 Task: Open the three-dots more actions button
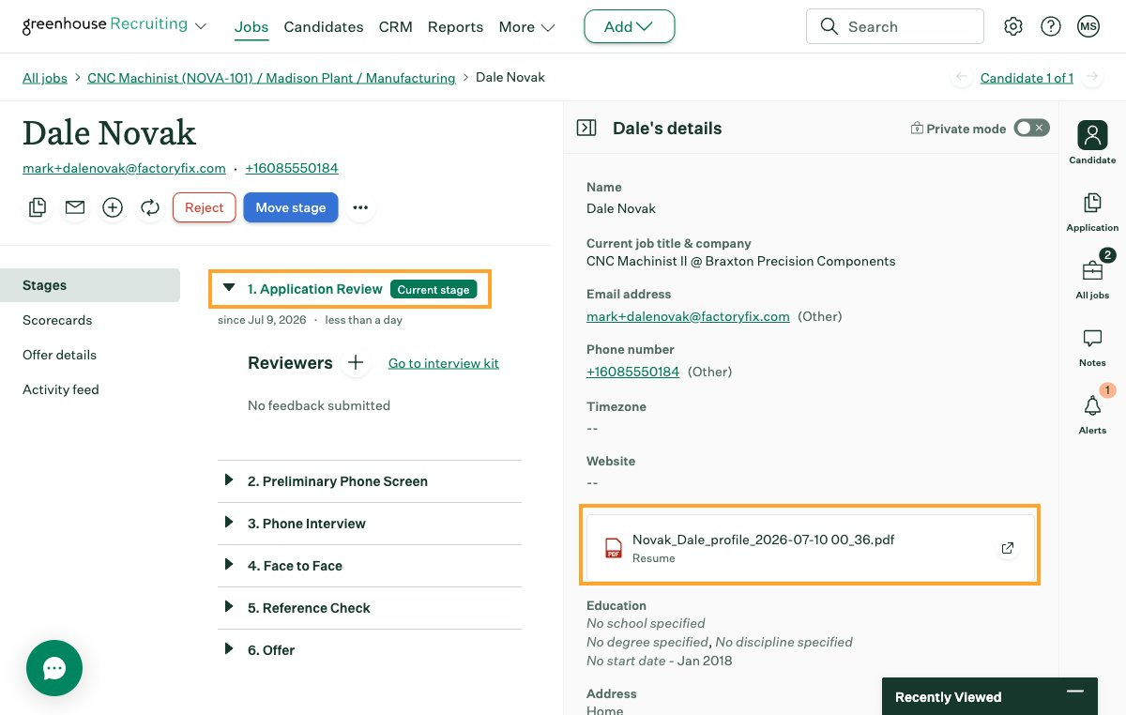tap(360, 207)
